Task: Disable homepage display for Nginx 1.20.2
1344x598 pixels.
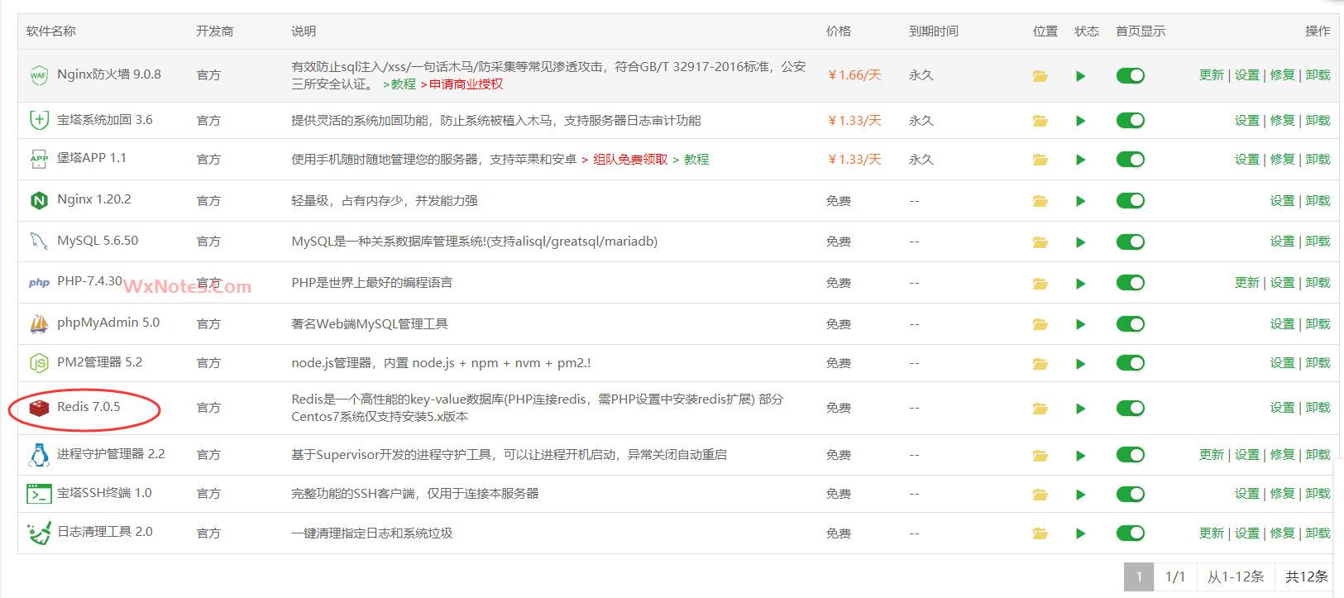Action: click(x=1130, y=200)
